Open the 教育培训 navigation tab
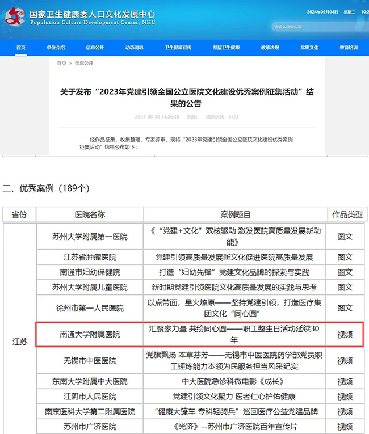This screenshot has width=369, height=434. click(x=349, y=47)
